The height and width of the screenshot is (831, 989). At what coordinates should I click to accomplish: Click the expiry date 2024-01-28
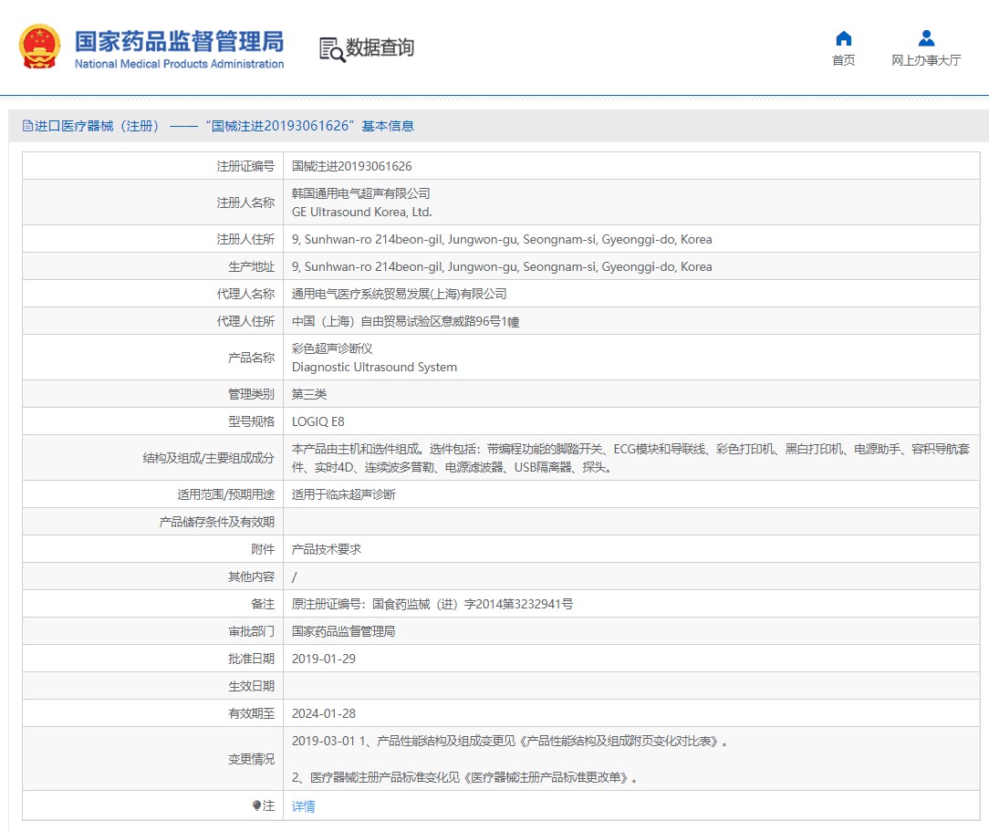tap(324, 713)
